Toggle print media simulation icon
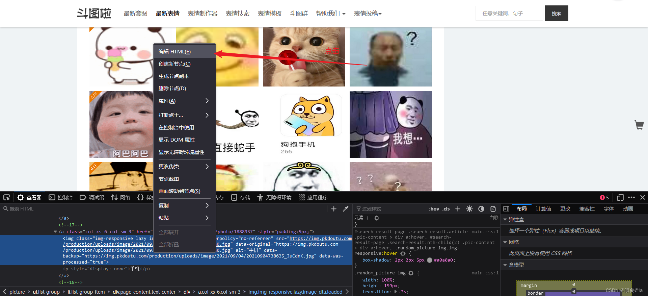The height and width of the screenshot is (296, 648). point(493,209)
